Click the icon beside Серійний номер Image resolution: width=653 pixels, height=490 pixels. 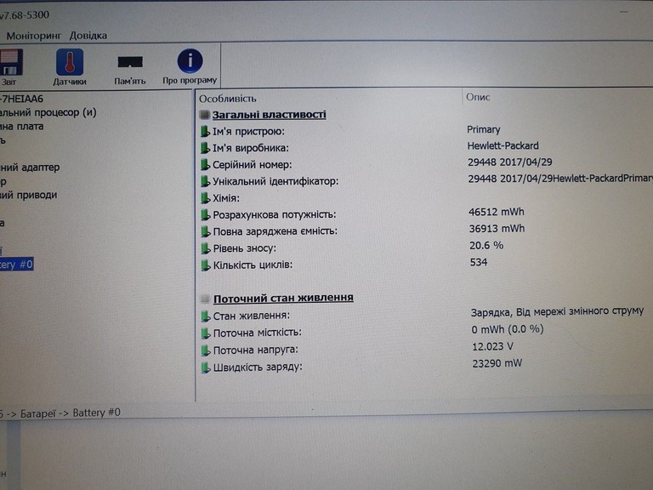pyautogui.click(x=205, y=164)
